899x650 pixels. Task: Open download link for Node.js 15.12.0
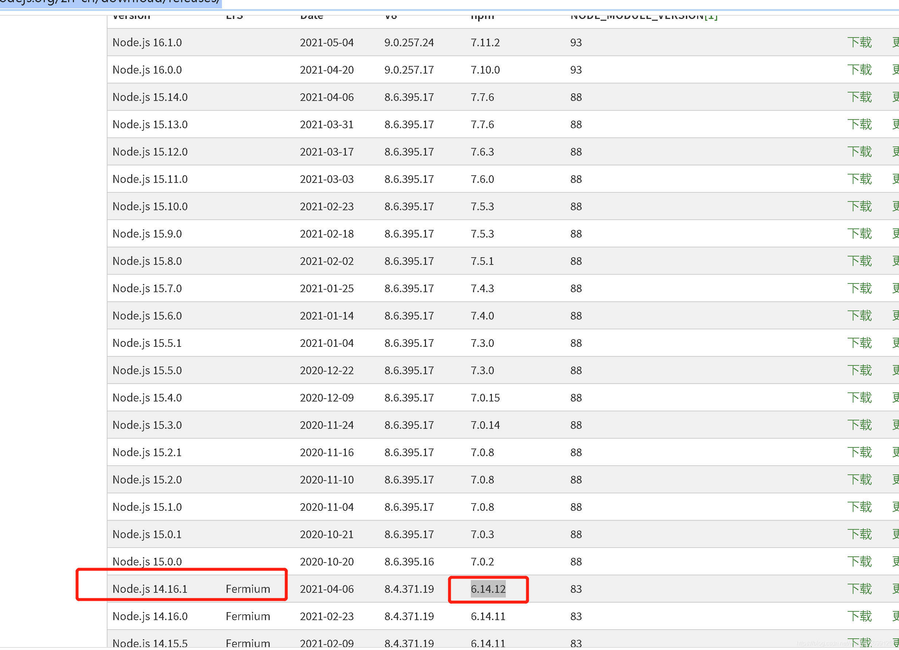pyautogui.click(x=859, y=152)
